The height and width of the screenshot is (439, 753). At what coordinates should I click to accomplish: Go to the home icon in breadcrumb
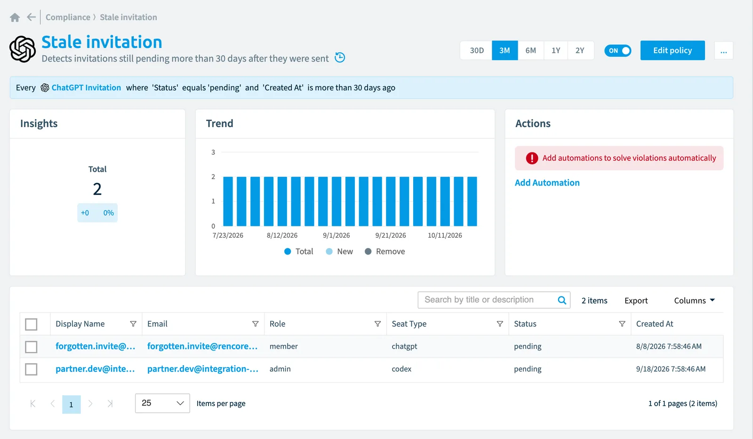click(x=15, y=17)
